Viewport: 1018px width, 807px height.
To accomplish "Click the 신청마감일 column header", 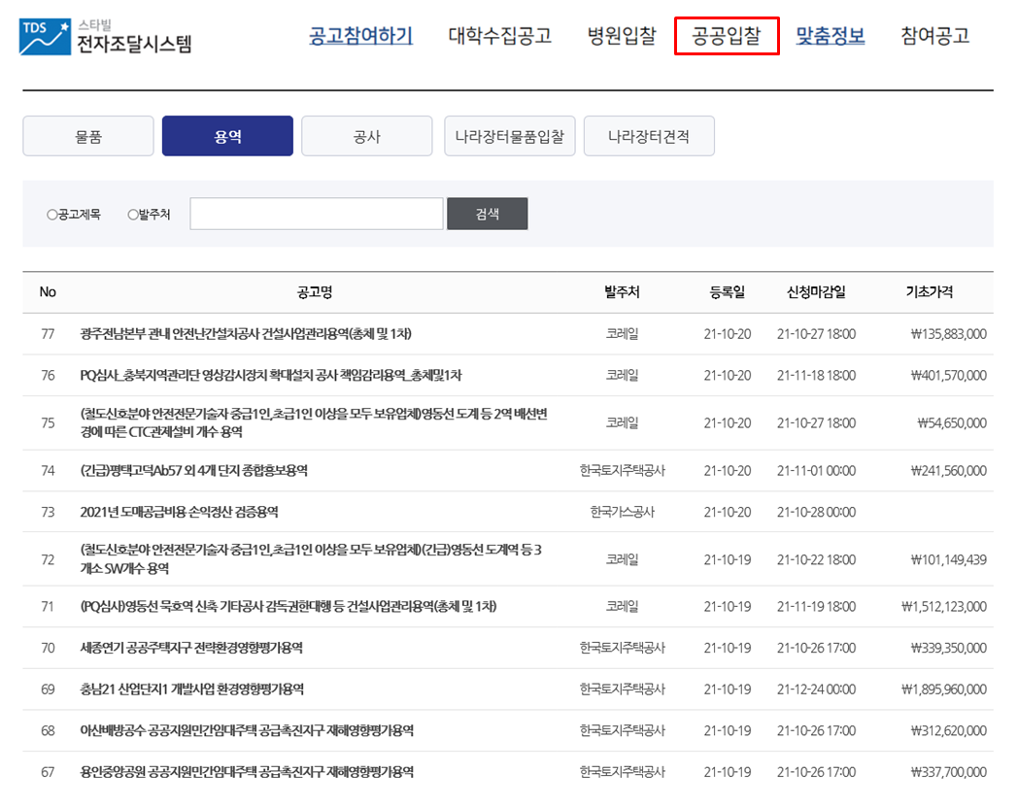I will tap(816, 292).
